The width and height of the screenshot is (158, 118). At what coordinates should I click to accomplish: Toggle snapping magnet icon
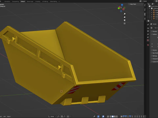(x=62, y=116)
